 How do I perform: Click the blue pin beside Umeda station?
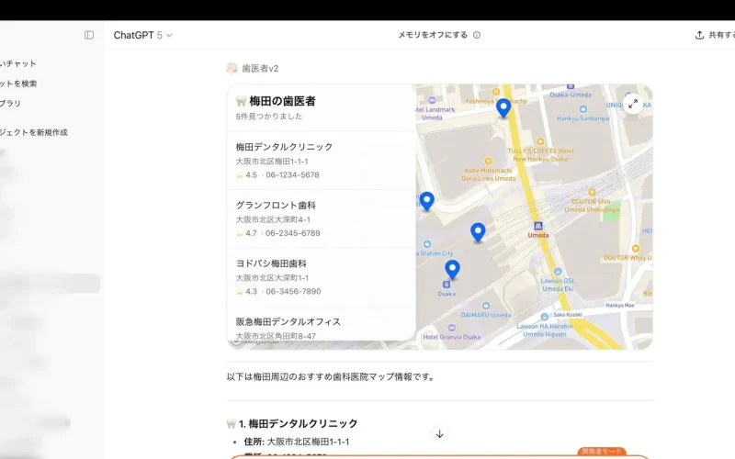point(478,231)
